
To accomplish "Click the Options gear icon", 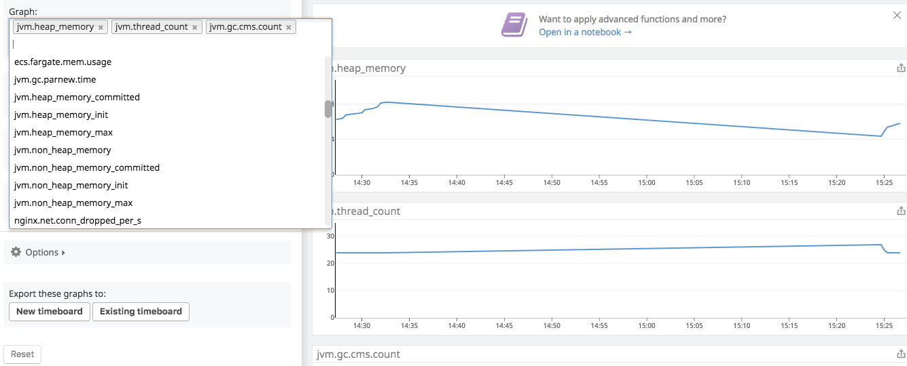I will pyautogui.click(x=16, y=252).
